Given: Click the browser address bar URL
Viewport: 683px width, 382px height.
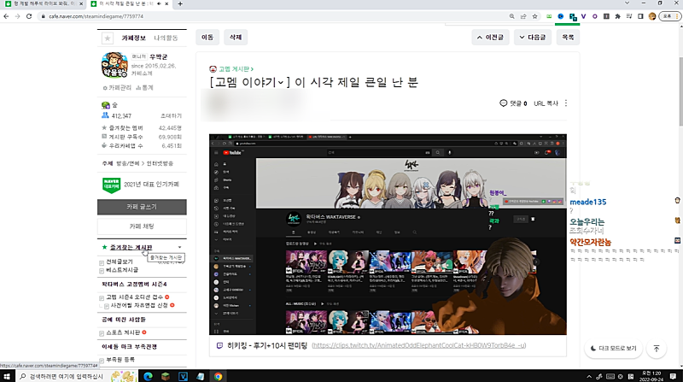Looking at the screenshot, I should tap(96, 16).
